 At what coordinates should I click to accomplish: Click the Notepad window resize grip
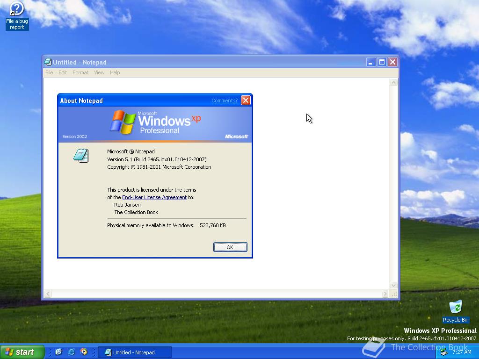[x=394, y=294]
